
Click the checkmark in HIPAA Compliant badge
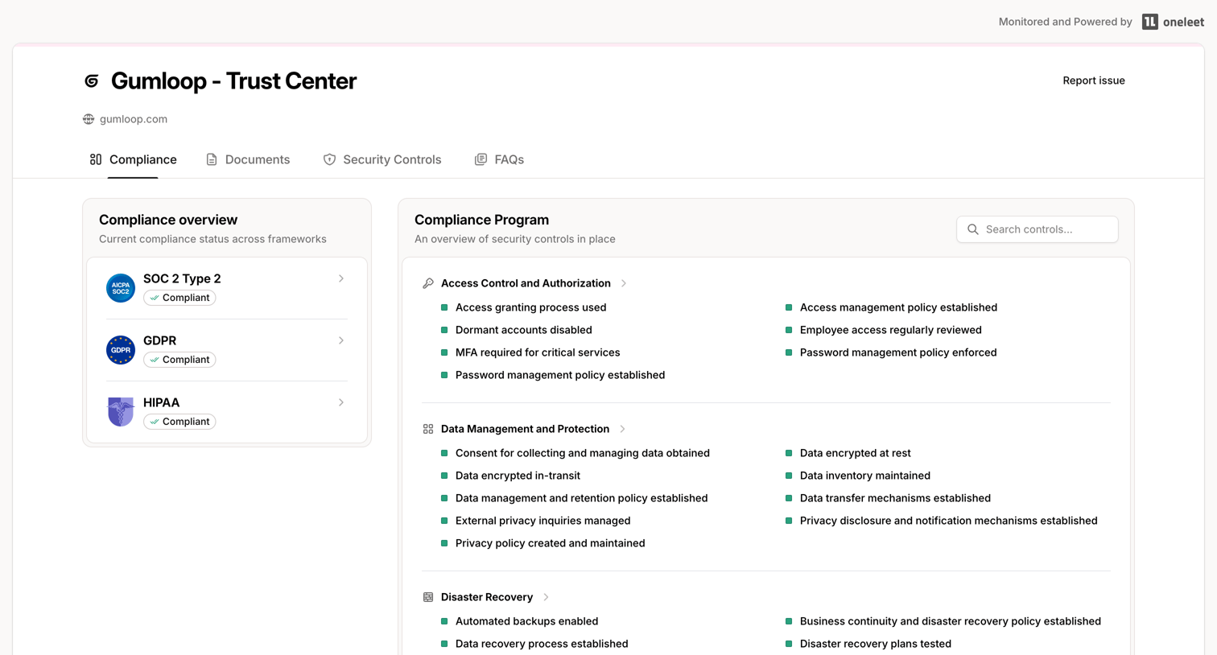click(x=155, y=422)
